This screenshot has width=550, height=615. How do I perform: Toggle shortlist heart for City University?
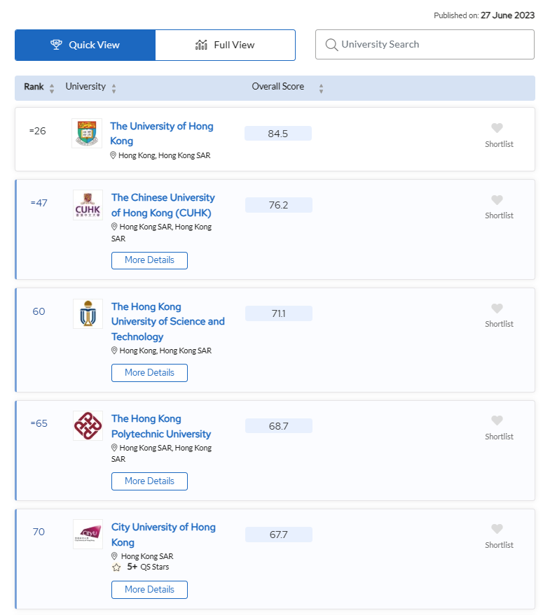point(497,529)
